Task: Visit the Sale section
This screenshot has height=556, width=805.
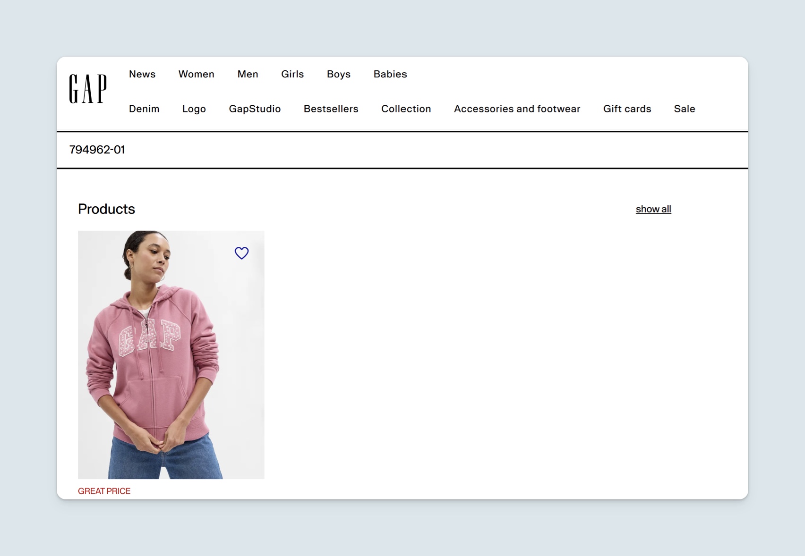Action: tap(685, 109)
